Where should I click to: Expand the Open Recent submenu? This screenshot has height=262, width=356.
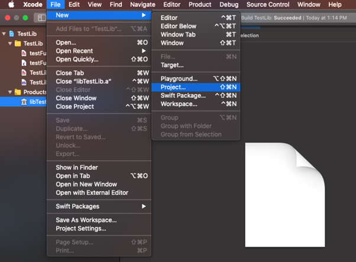click(x=99, y=51)
